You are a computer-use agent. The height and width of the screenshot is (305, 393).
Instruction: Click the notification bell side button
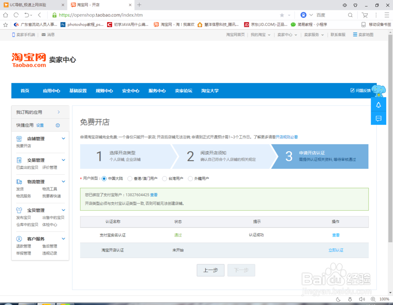point(378,105)
